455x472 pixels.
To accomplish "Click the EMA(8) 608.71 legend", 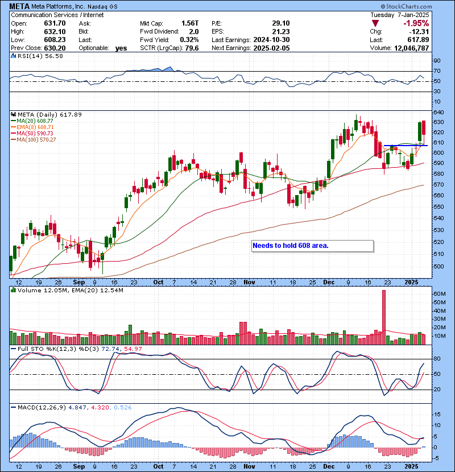I will pos(32,127).
